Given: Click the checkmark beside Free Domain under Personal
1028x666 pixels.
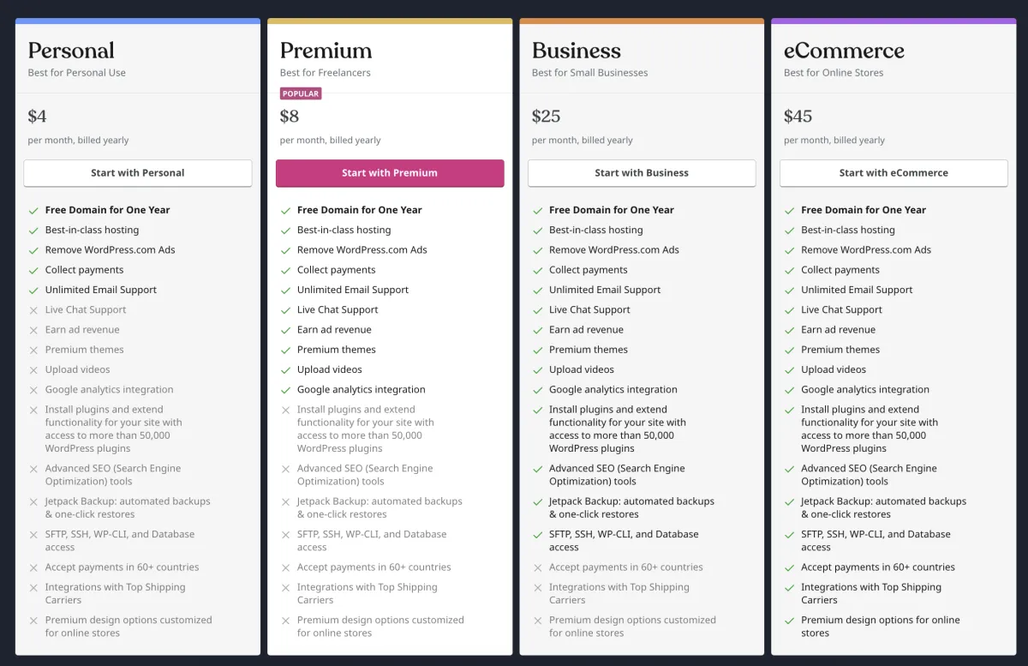Looking at the screenshot, I should (x=33, y=209).
